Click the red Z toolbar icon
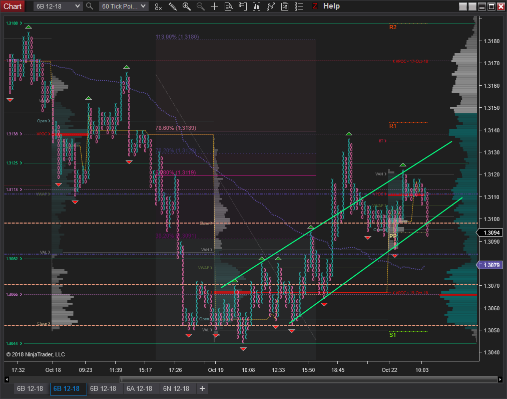Viewport: 507px width, 399px height. pyautogui.click(x=315, y=6)
